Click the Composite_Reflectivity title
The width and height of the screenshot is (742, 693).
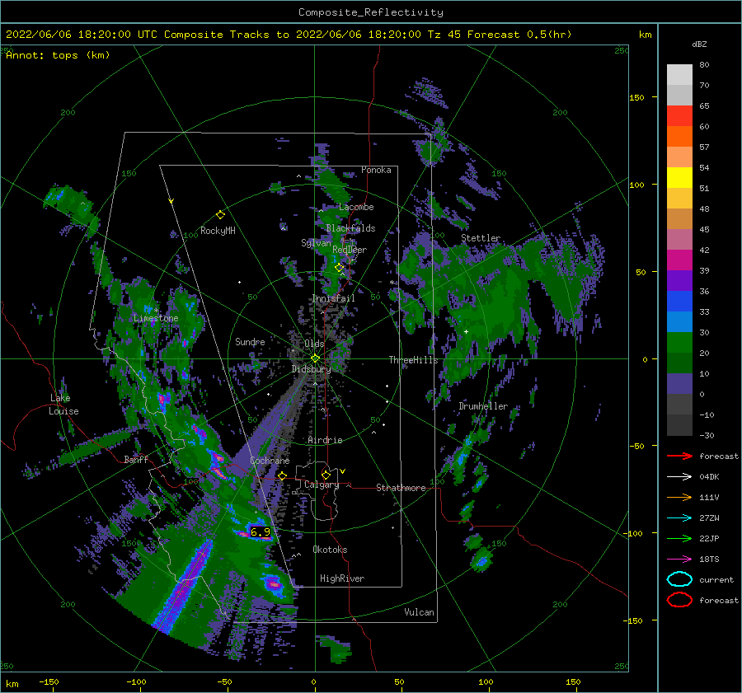tap(371, 12)
